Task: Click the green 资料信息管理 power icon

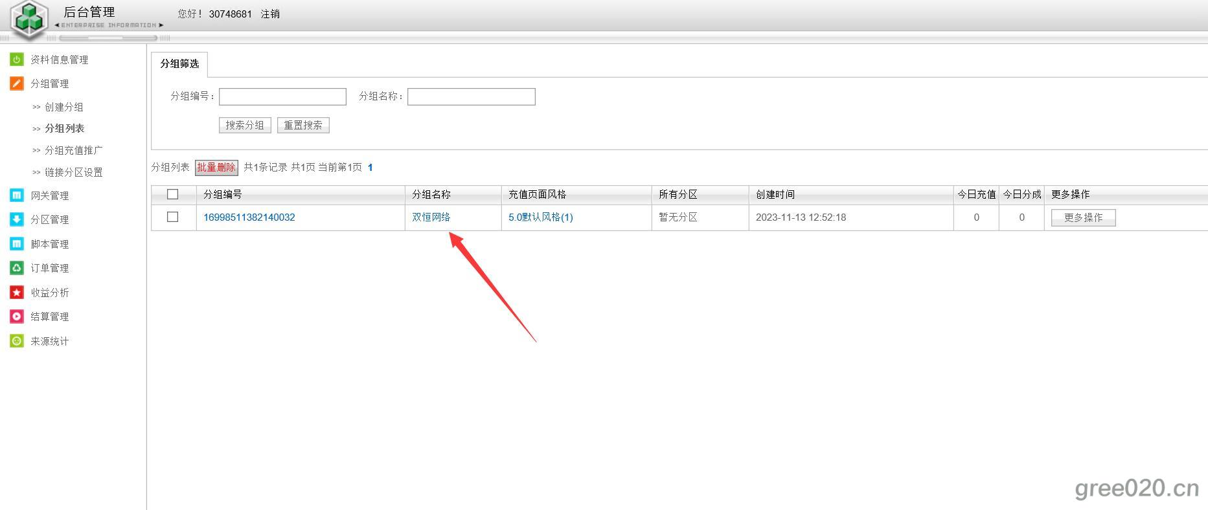Action: [x=17, y=60]
